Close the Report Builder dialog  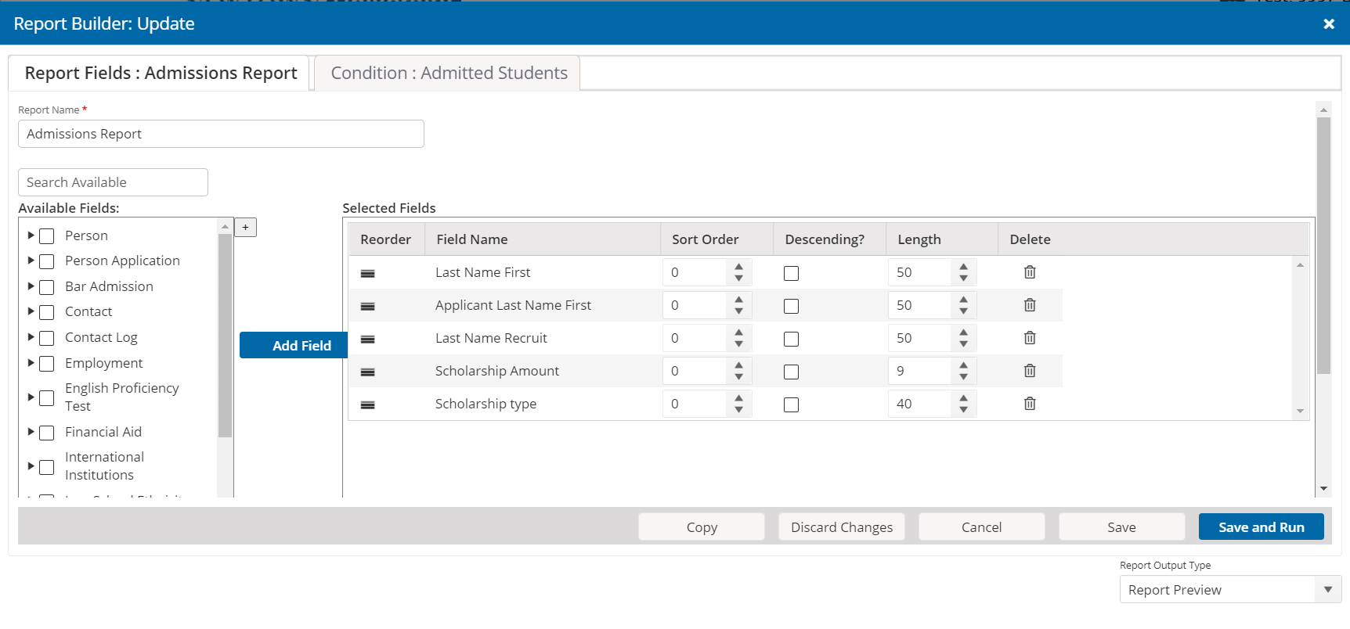[1328, 24]
